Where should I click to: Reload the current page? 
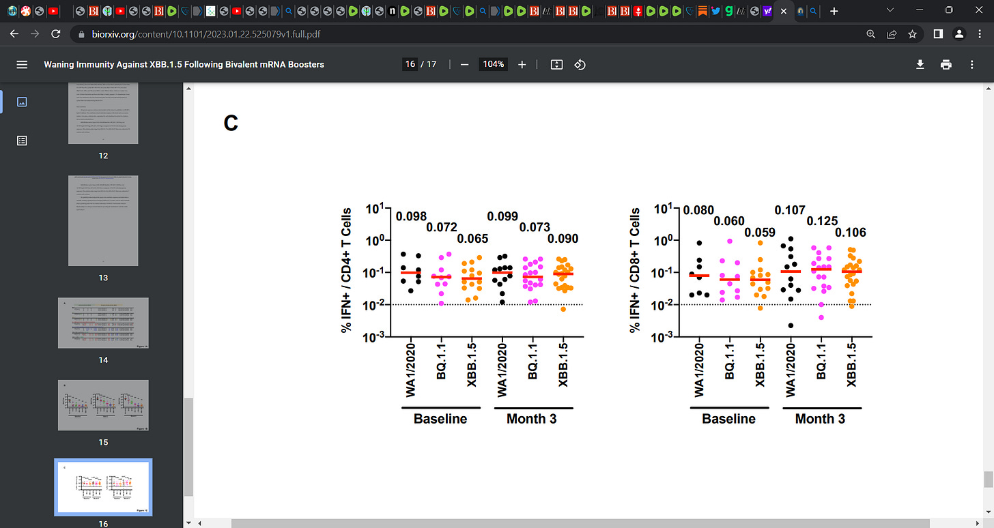(56, 33)
